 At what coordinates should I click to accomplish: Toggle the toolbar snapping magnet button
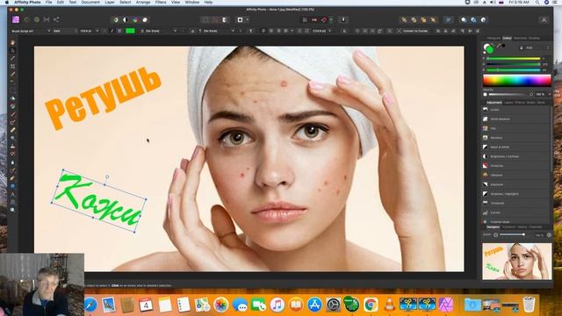coord(324,19)
